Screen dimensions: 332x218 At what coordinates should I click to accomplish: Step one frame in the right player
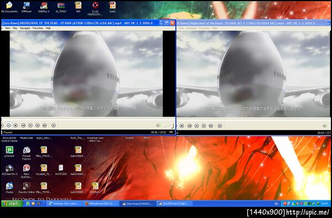[220, 126]
